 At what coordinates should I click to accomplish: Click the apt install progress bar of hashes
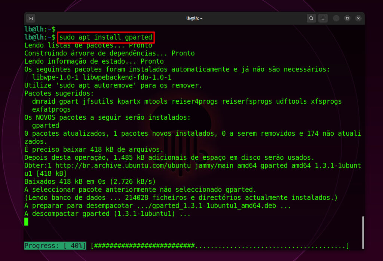click(x=220, y=246)
